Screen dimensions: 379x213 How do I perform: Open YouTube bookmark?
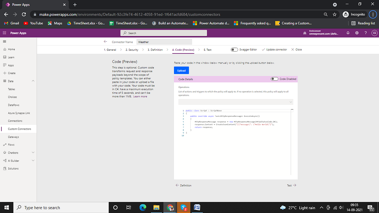(33, 23)
